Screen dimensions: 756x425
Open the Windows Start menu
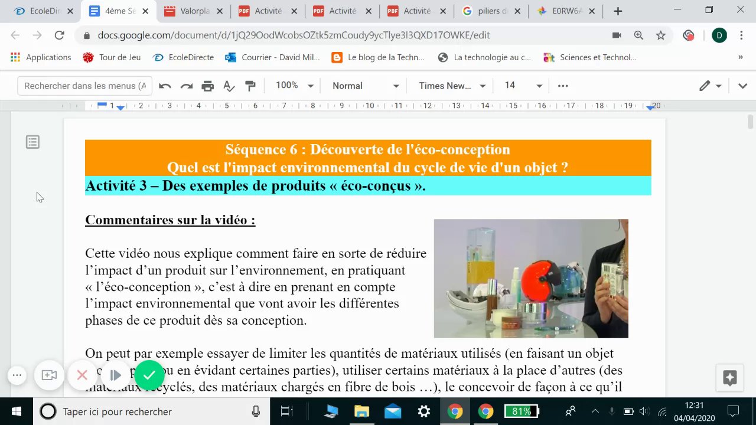click(16, 411)
